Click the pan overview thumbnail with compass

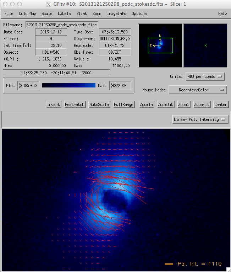coord(160,46)
